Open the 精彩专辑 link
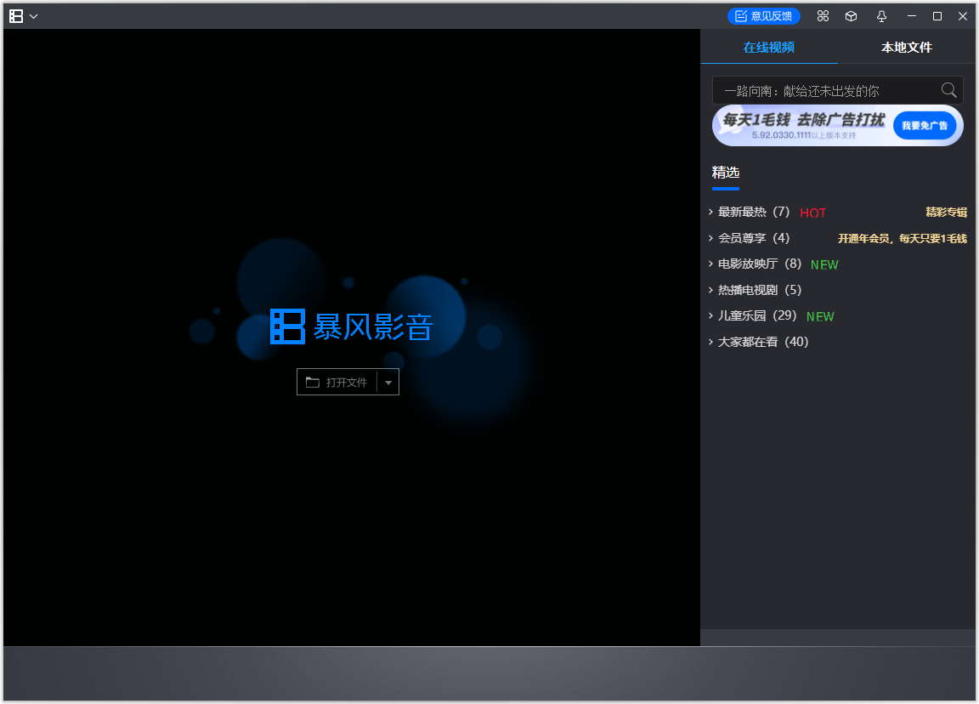 click(x=946, y=212)
